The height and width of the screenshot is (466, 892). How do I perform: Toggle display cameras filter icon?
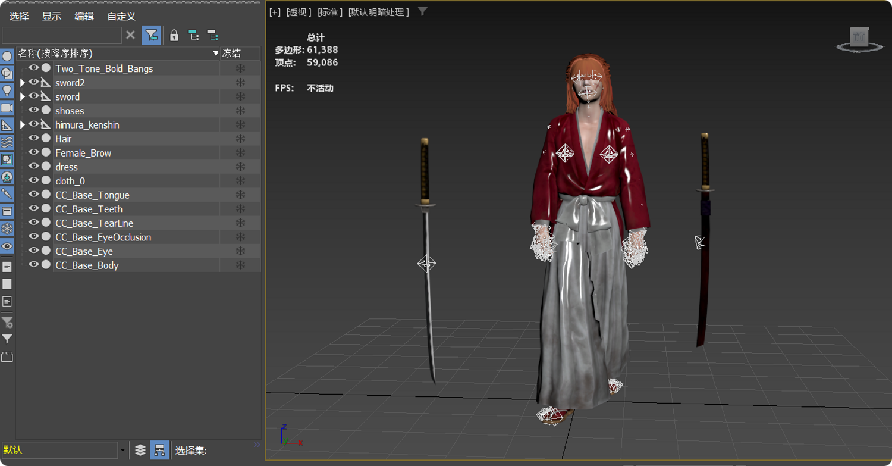(x=7, y=108)
